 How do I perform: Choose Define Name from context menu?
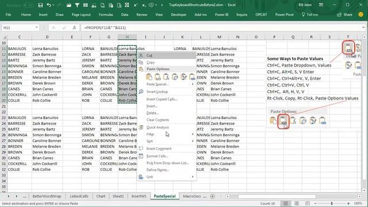tap(167, 170)
